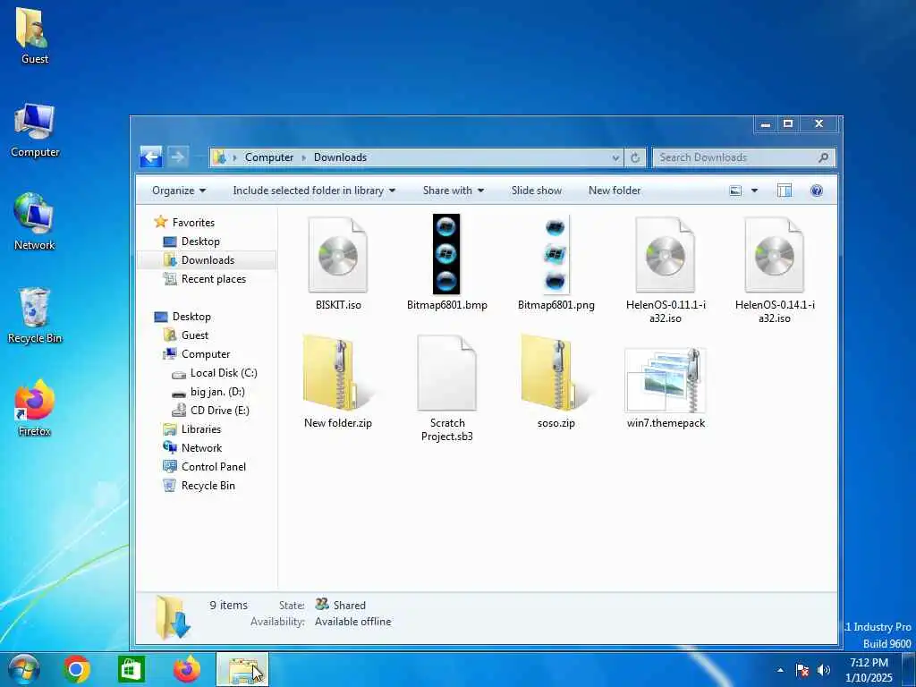Open the Action Center flag icon

pyautogui.click(x=802, y=670)
